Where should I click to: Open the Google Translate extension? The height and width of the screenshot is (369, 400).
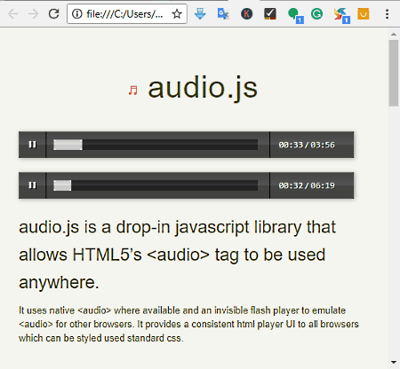pos(223,14)
